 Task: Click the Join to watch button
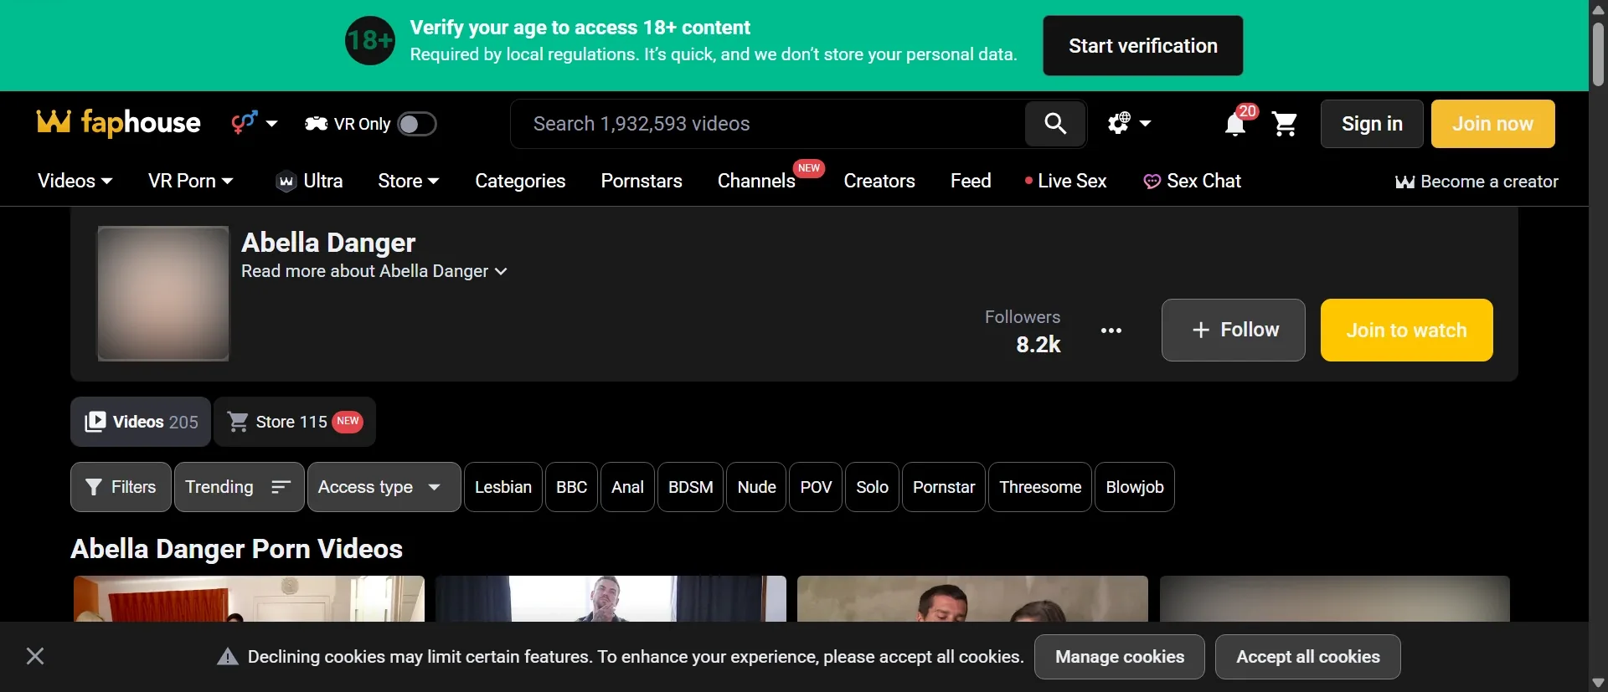point(1406,330)
